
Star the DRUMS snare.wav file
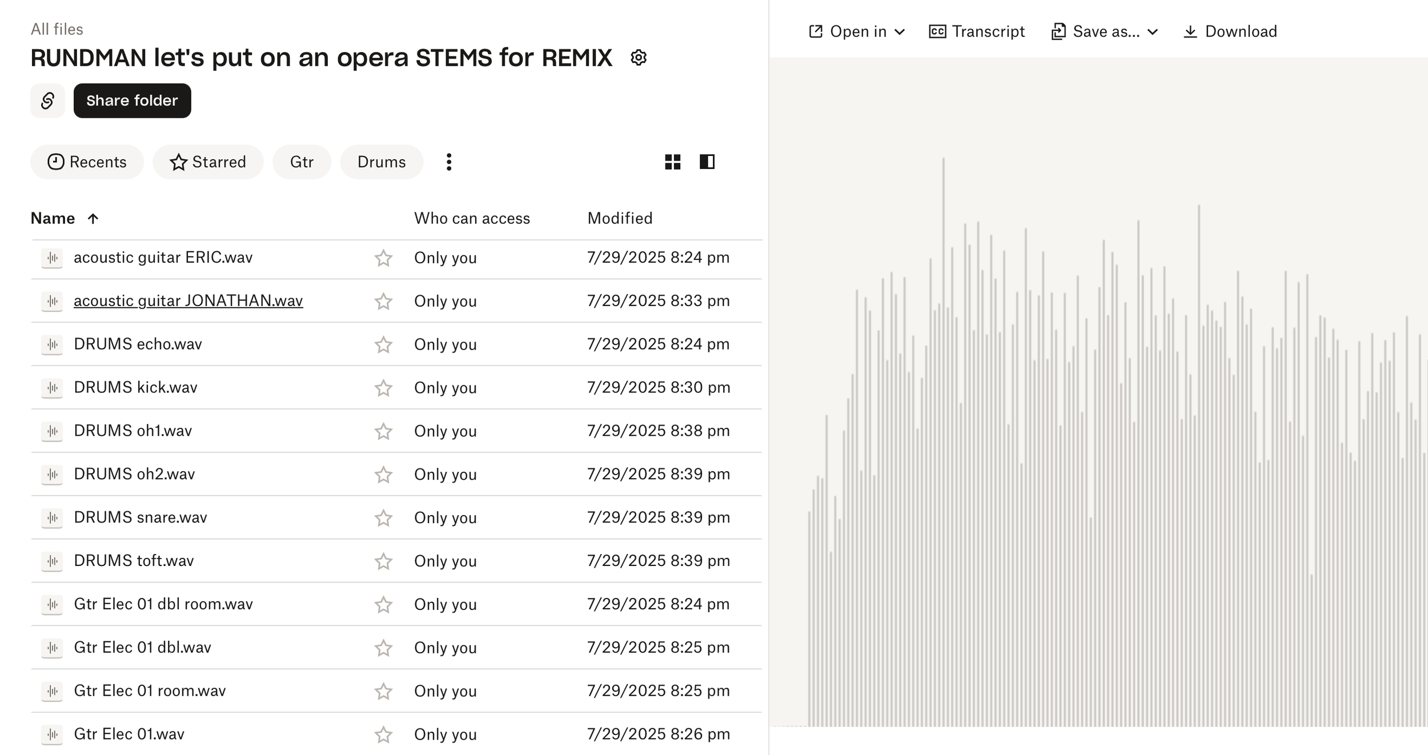[383, 518]
